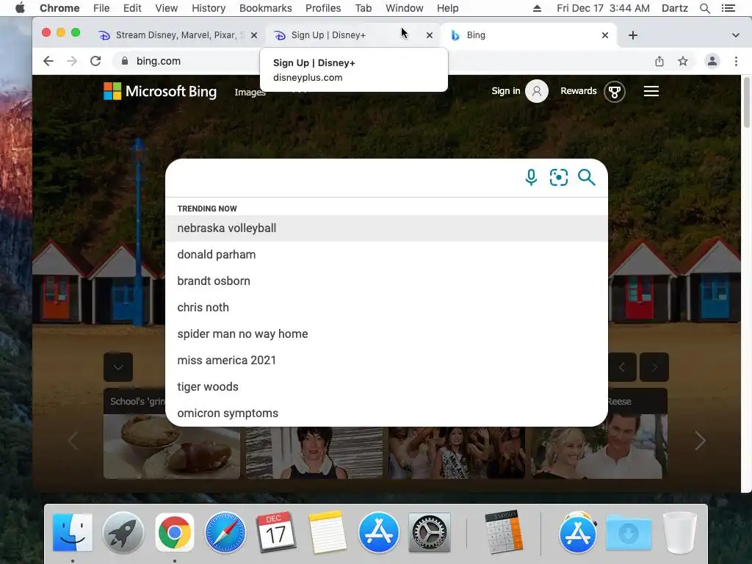Click the carousel next arrow on right edge

[x=700, y=441]
